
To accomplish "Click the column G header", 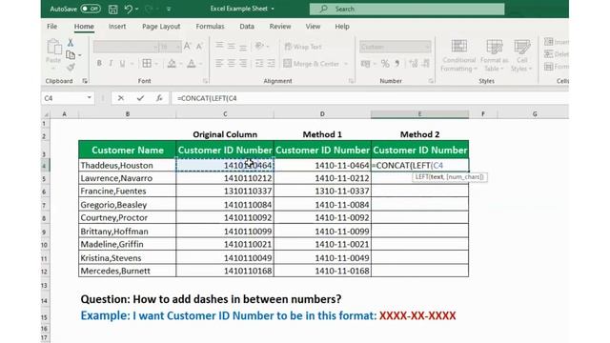I will point(535,114).
